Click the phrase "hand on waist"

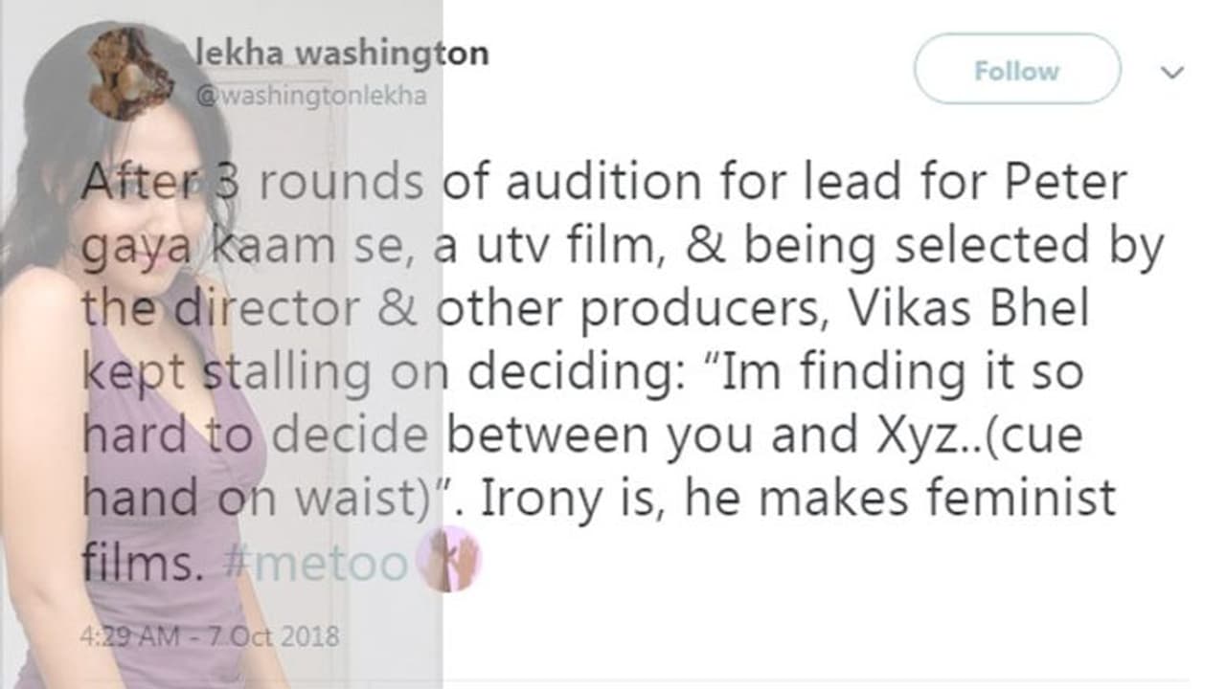point(259,500)
